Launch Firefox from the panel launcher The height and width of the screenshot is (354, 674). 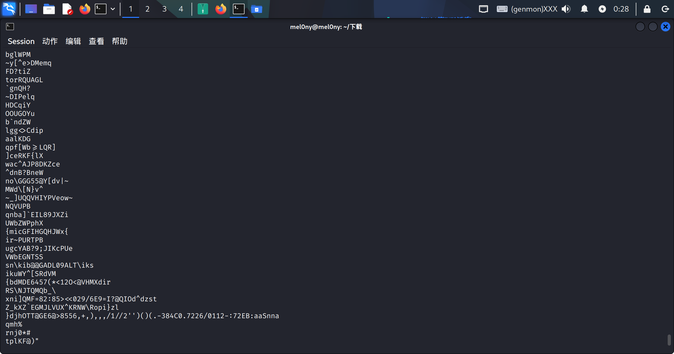(85, 9)
